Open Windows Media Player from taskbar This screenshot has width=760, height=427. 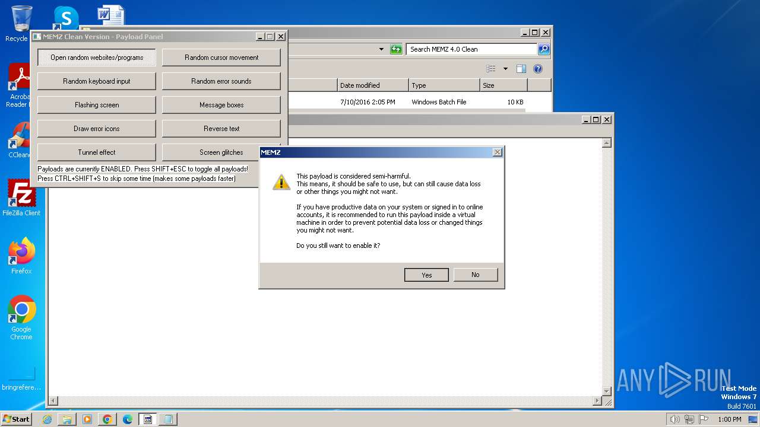(87, 419)
